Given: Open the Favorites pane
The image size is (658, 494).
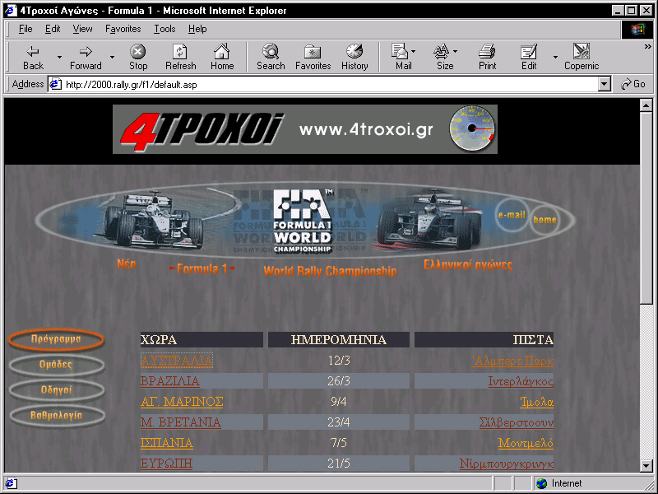Looking at the screenshot, I should [313, 57].
